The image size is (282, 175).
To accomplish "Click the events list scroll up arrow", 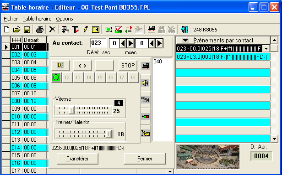I will click(274, 40).
